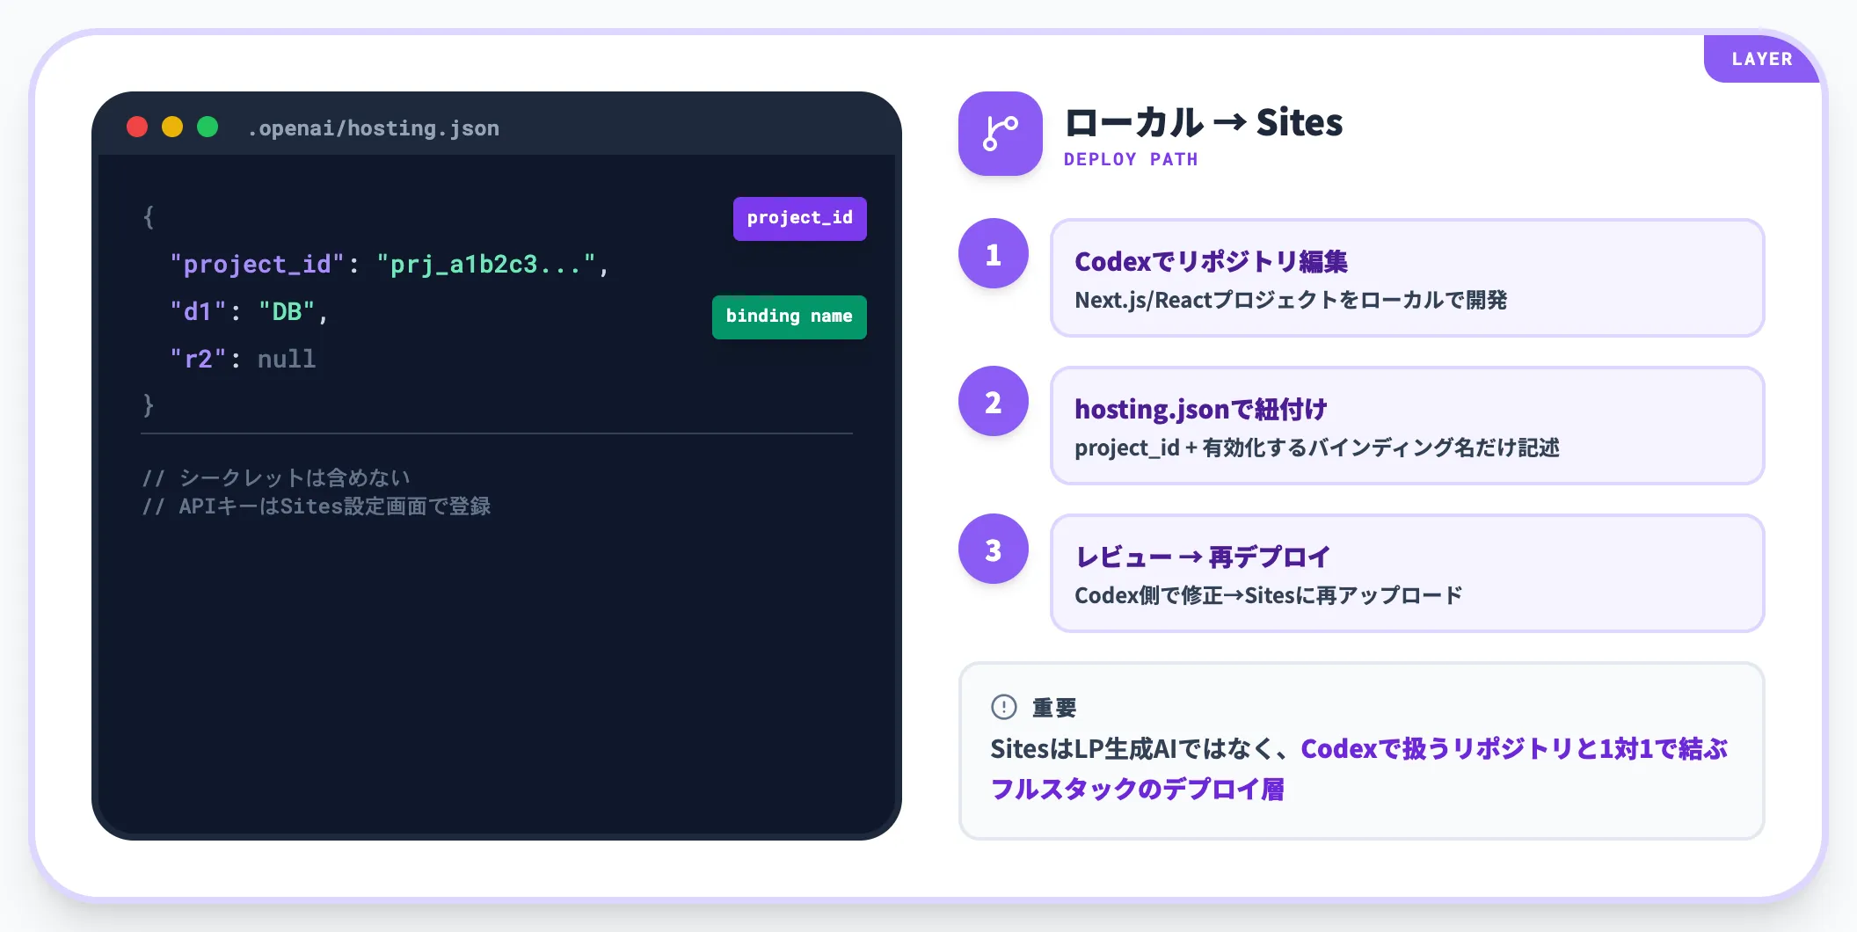Screen dimensions: 1857x932
Task: Click the purple project_id badge
Action: pyautogui.click(x=800, y=218)
